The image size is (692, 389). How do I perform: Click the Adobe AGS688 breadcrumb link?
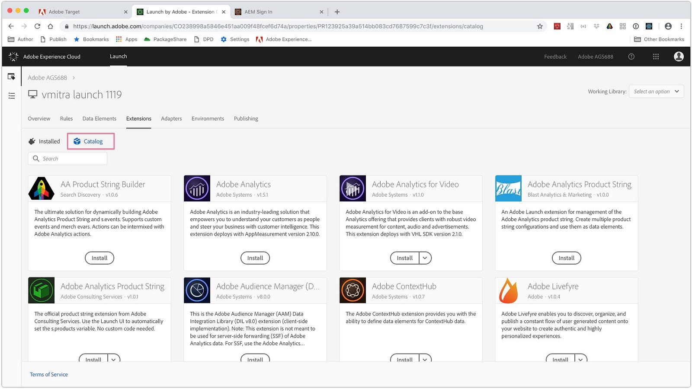point(47,78)
